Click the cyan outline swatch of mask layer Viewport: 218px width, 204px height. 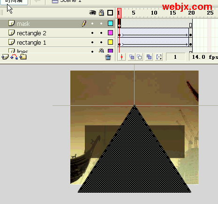click(110, 24)
